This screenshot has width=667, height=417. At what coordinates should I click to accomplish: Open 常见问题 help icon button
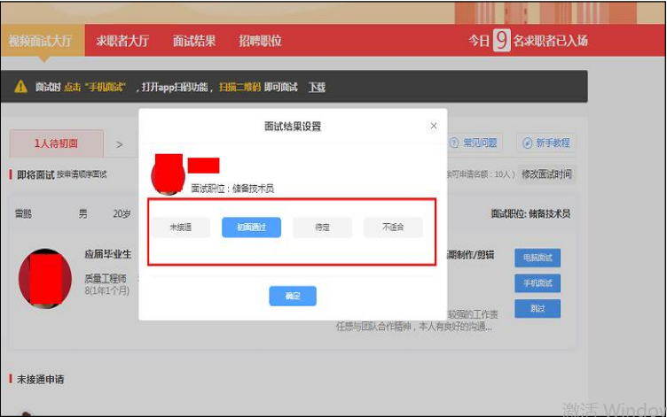click(x=473, y=143)
